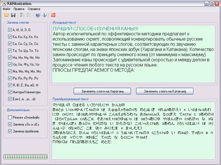
Task: Open the Файл menu
Action: (7, 9)
